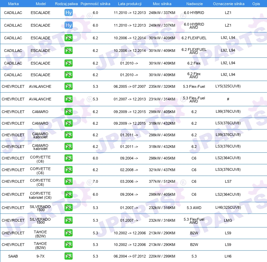Click the fuel icon in the Corvette (C6) 02.2008 row
The height and width of the screenshot is (262, 267).
click(68, 169)
